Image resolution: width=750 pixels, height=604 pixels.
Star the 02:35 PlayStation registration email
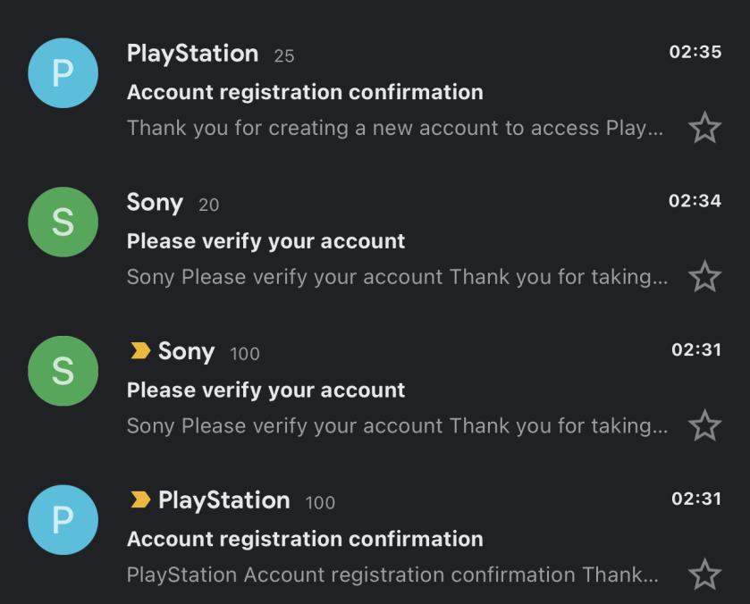[704, 127]
